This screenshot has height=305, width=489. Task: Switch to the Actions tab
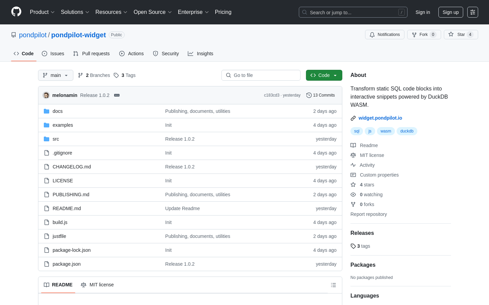coord(131,54)
